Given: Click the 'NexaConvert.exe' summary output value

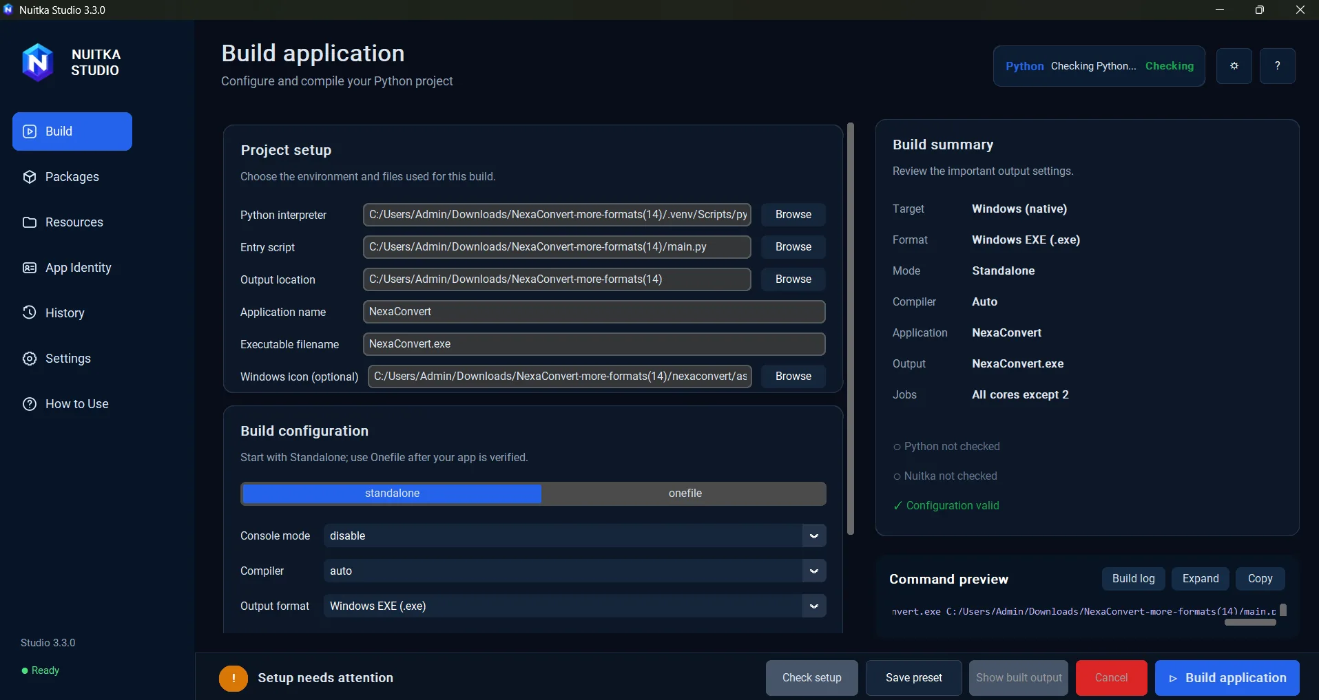Looking at the screenshot, I should (1017, 364).
